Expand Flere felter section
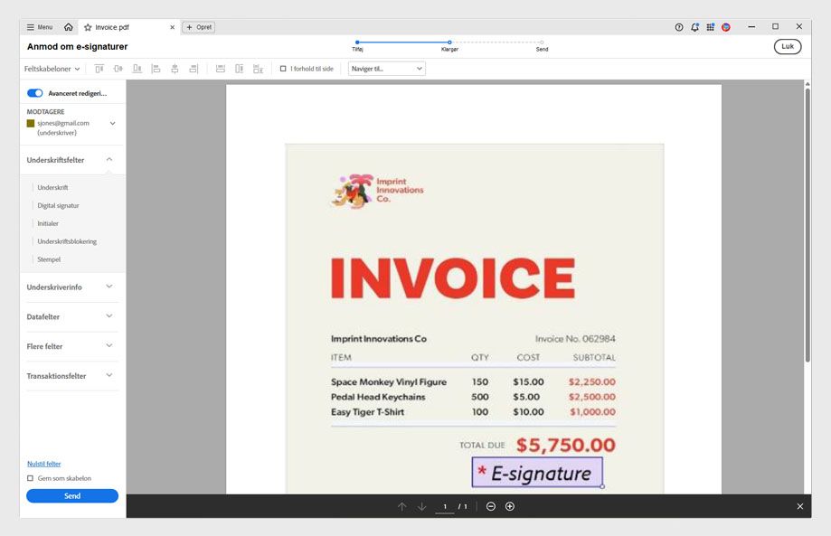The width and height of the screenshot is (831, 536). point(109,346)
